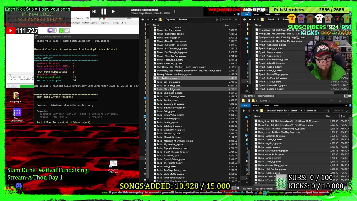Sort Rename window by Name column

pos(156,25)
